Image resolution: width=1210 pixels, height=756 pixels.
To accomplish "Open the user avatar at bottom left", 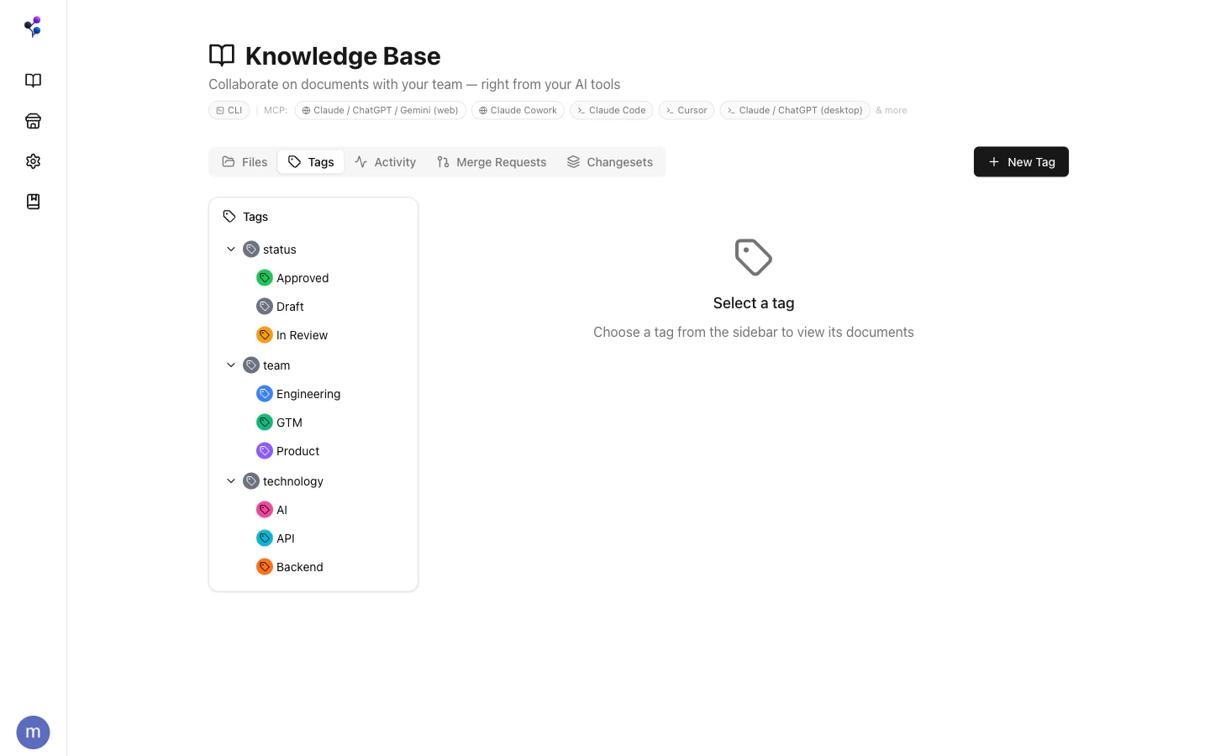I will 33,732.
